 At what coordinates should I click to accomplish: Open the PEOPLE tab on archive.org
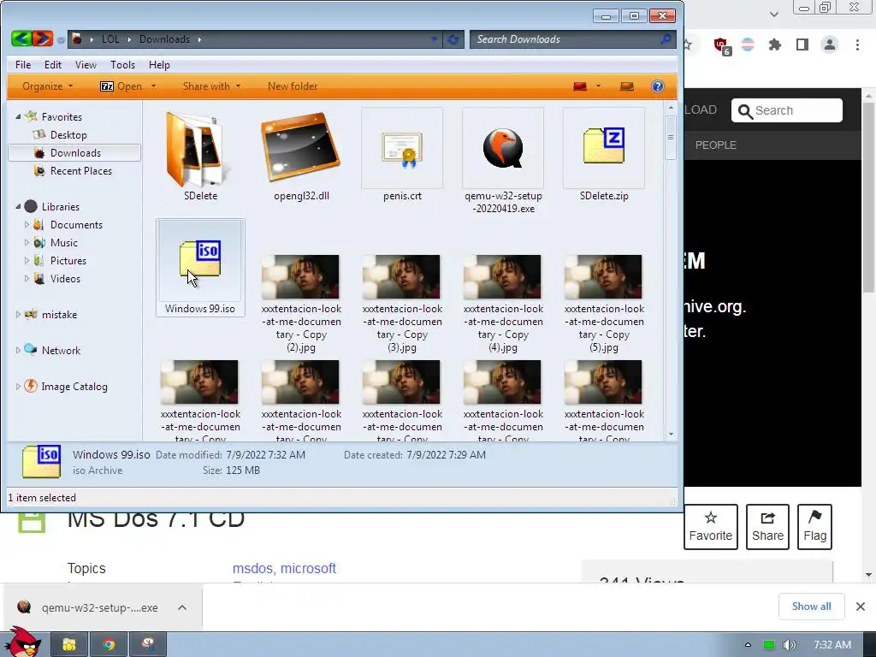pos(716,145)
